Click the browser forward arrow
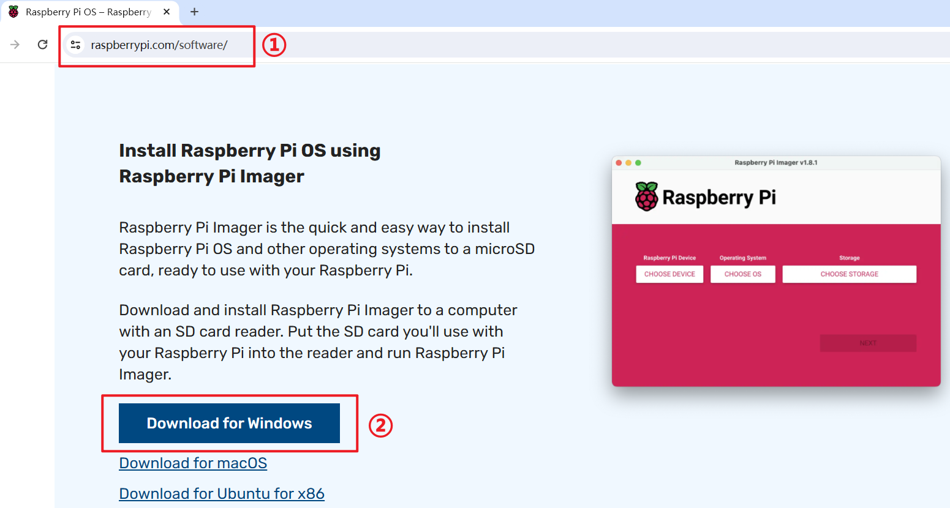 [15, 45]
